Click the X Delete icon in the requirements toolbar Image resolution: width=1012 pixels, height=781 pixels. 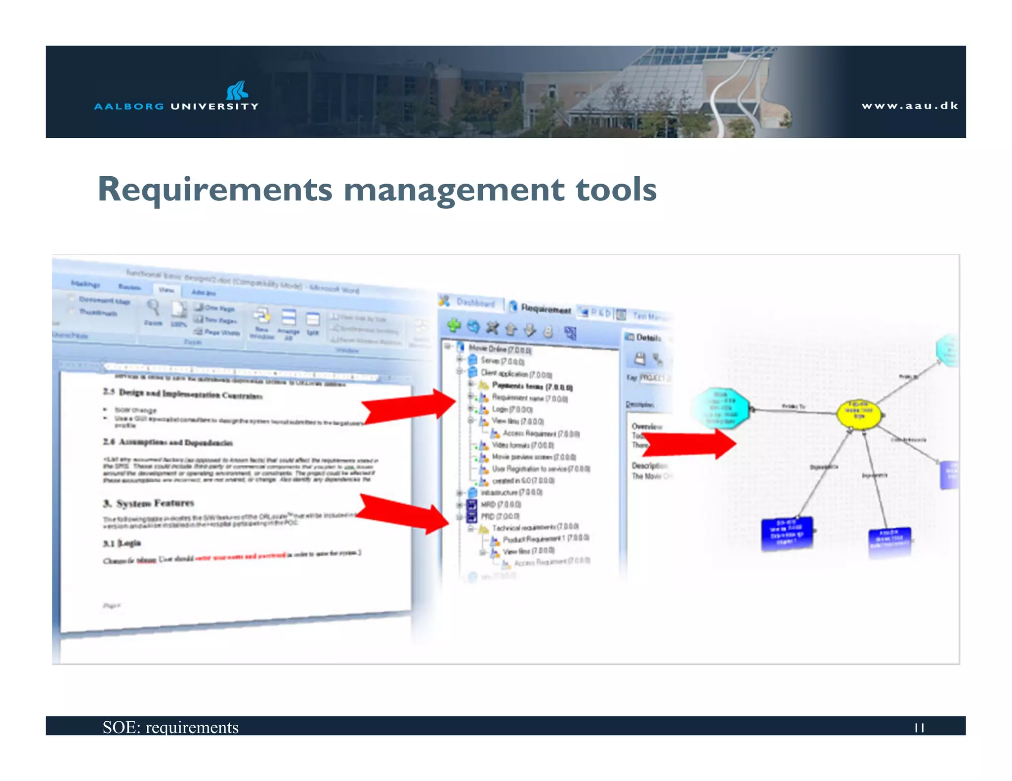(492, 328)
